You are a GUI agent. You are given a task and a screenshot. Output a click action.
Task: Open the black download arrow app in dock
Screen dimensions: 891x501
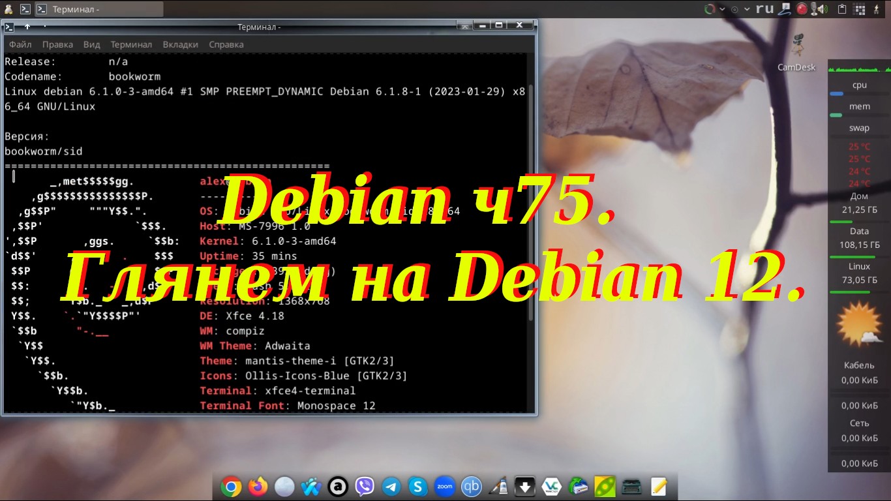[x=525, y=486]
